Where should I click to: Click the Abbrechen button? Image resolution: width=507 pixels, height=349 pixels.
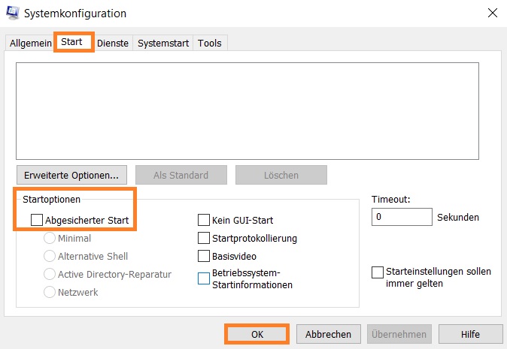[x=328, y=334]
